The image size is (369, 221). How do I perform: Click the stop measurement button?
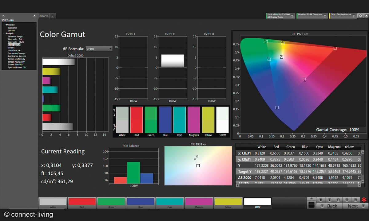click(321, 200)
